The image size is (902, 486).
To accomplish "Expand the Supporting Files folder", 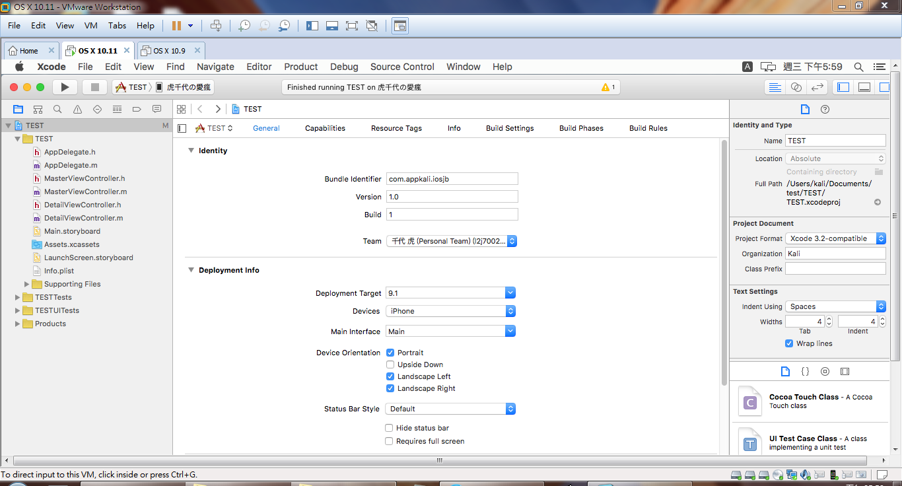I will pyautogui.click(x=27, y=284).
